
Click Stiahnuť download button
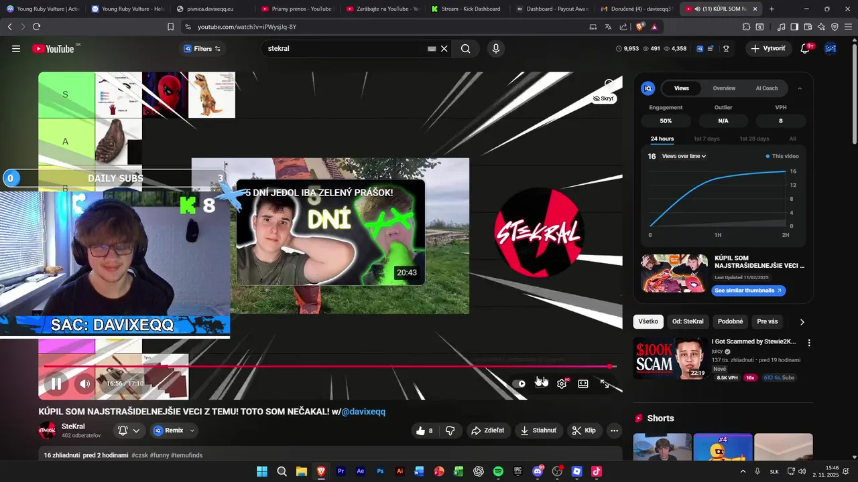[x=538, y=430]
